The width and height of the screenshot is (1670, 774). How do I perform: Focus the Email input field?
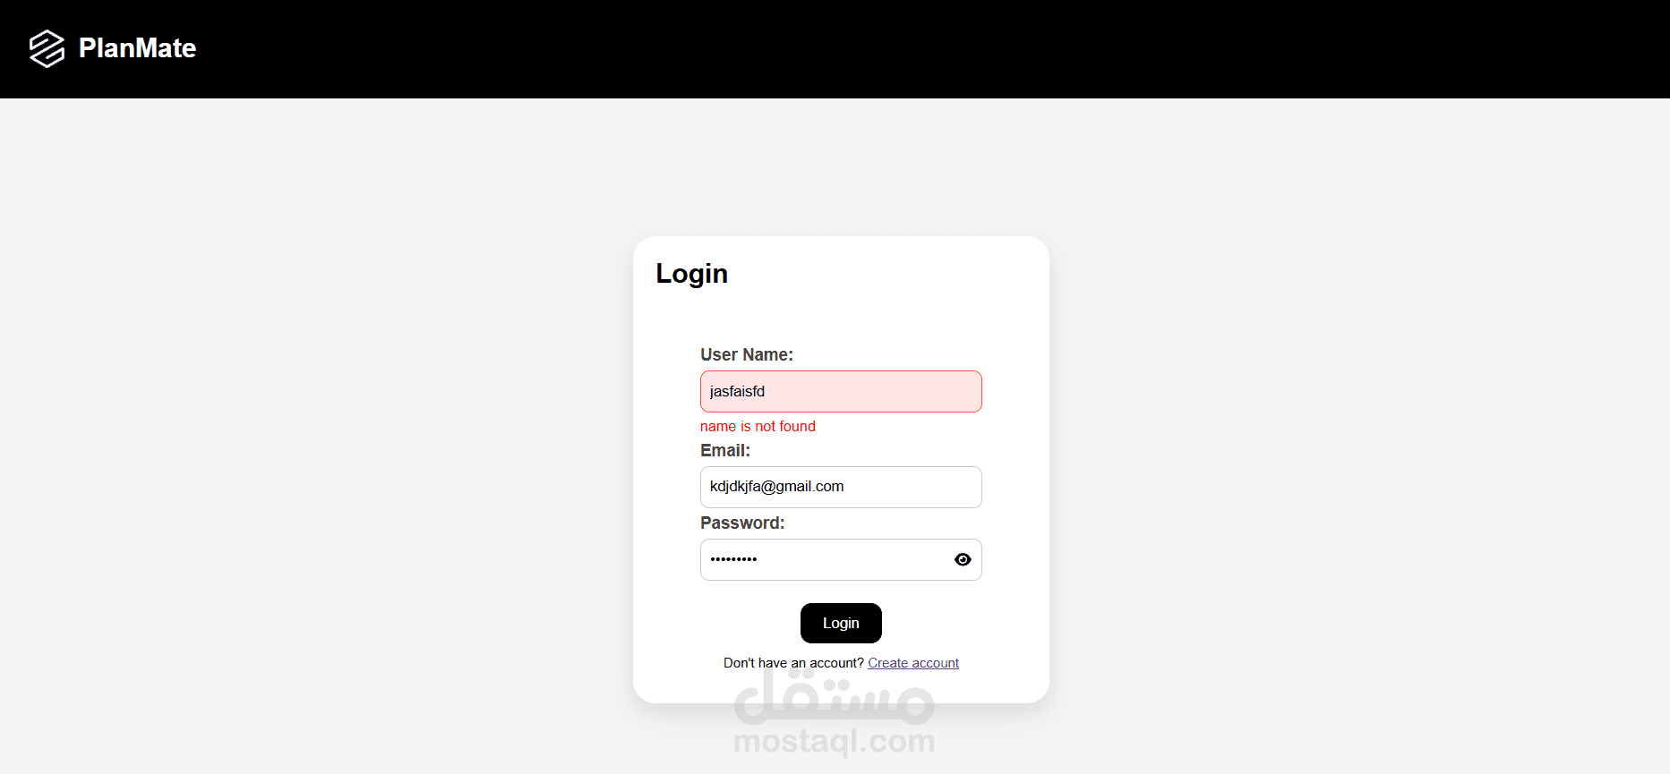pos(841,487)
